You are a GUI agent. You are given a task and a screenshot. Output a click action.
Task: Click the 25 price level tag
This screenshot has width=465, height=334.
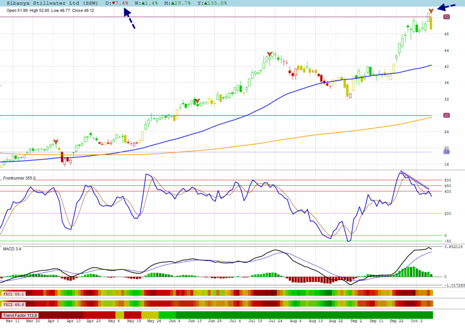pos(446,115)
